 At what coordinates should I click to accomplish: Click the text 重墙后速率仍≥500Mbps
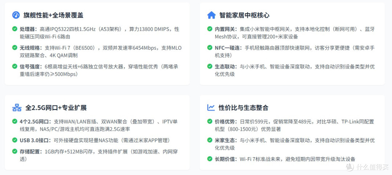[48, 74]
